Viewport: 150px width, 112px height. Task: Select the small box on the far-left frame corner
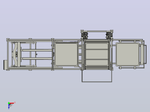[5, 65]
